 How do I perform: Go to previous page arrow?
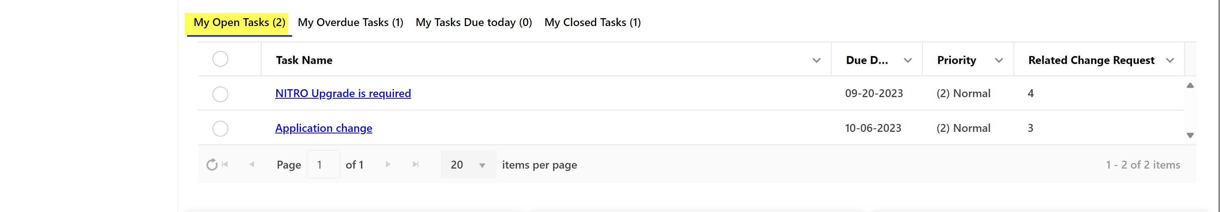(x=252, y=164)
